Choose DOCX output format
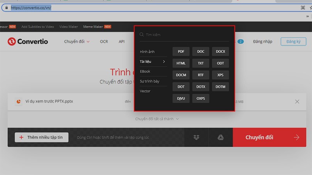The width and height of the screenshot is (312, 175). coord(220,52)
